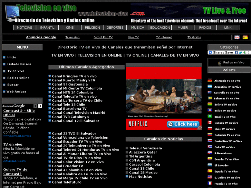Open the EDUCACION menu tab
Screen dimensions: 251x188
[160, 28]
